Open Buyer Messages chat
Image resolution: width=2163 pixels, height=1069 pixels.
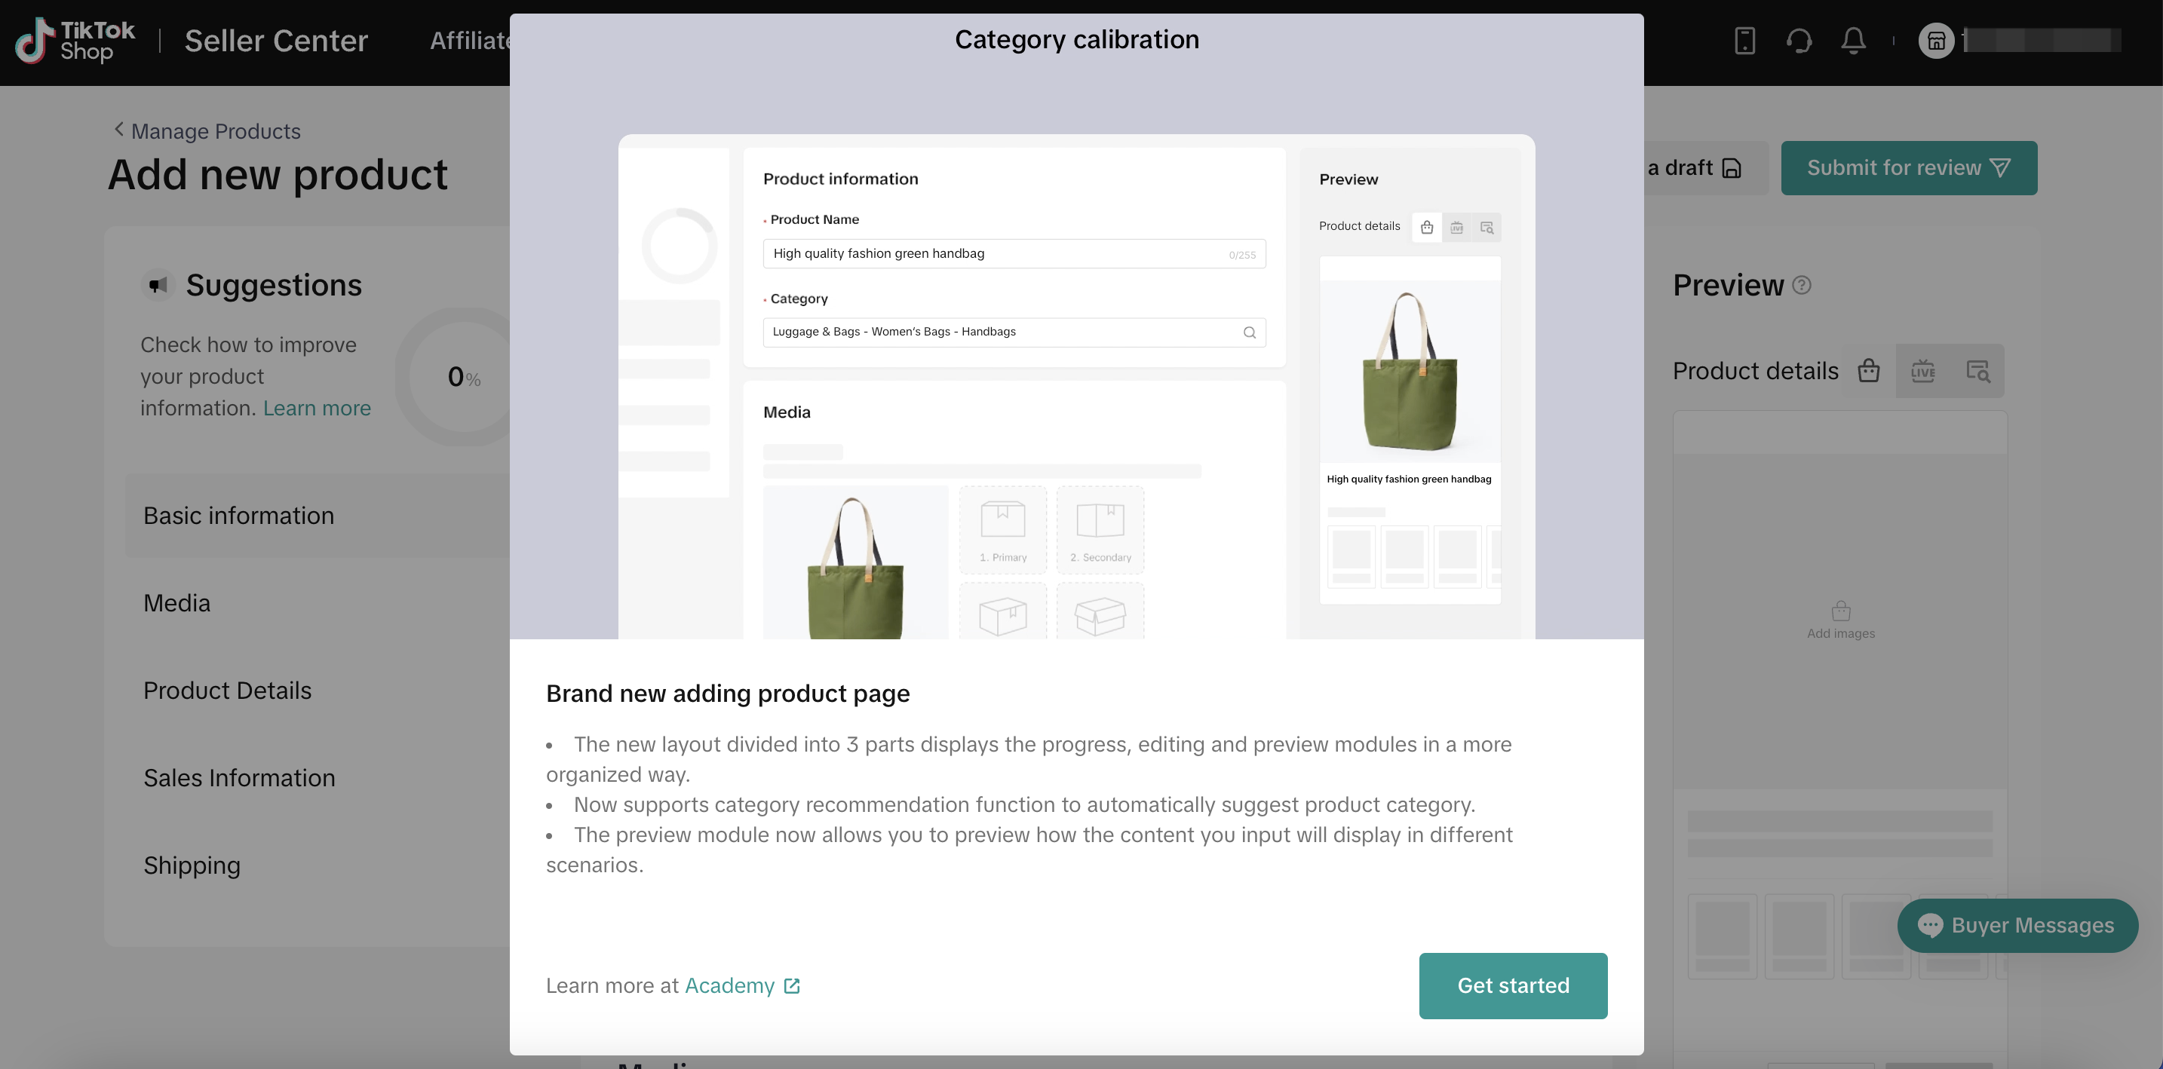coord(2017,925)
